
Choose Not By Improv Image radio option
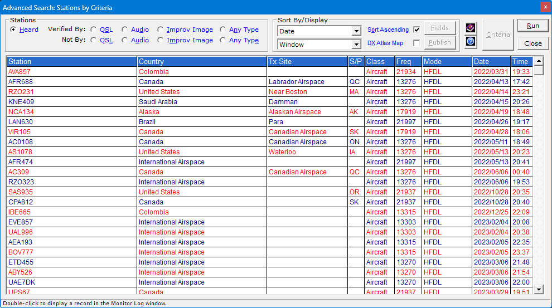[x=160, y=40]
